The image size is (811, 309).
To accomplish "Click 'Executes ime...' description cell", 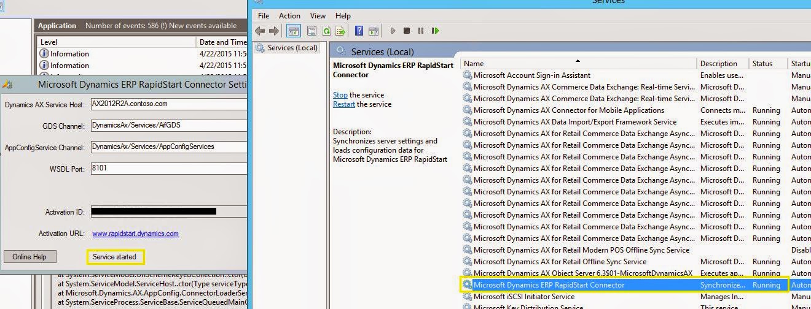I will click(x=723, y=122).
